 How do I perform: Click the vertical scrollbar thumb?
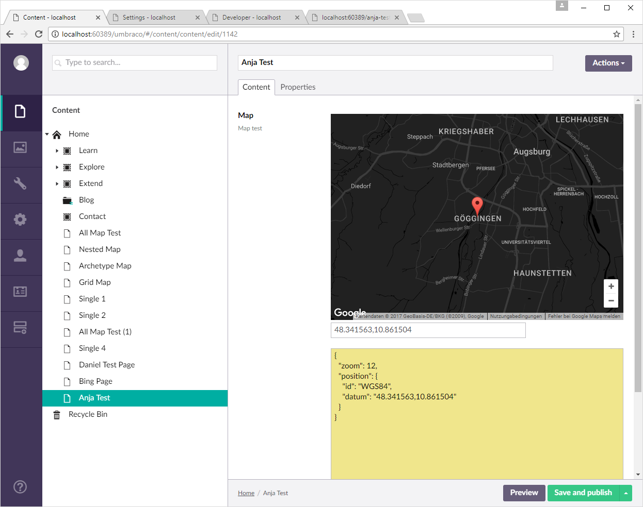pos(638,248)
